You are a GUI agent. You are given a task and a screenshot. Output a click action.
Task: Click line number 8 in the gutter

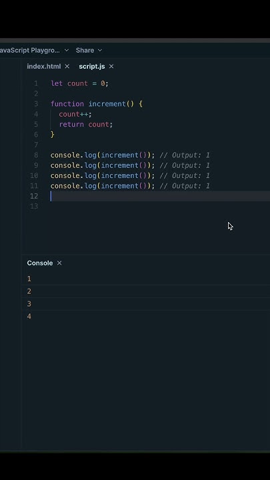[x=36, y=155]
